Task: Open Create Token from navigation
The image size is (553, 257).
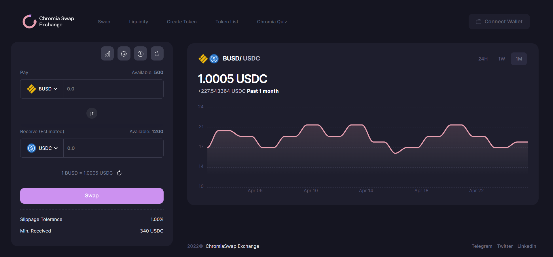Action: click(x=181, y=22)
